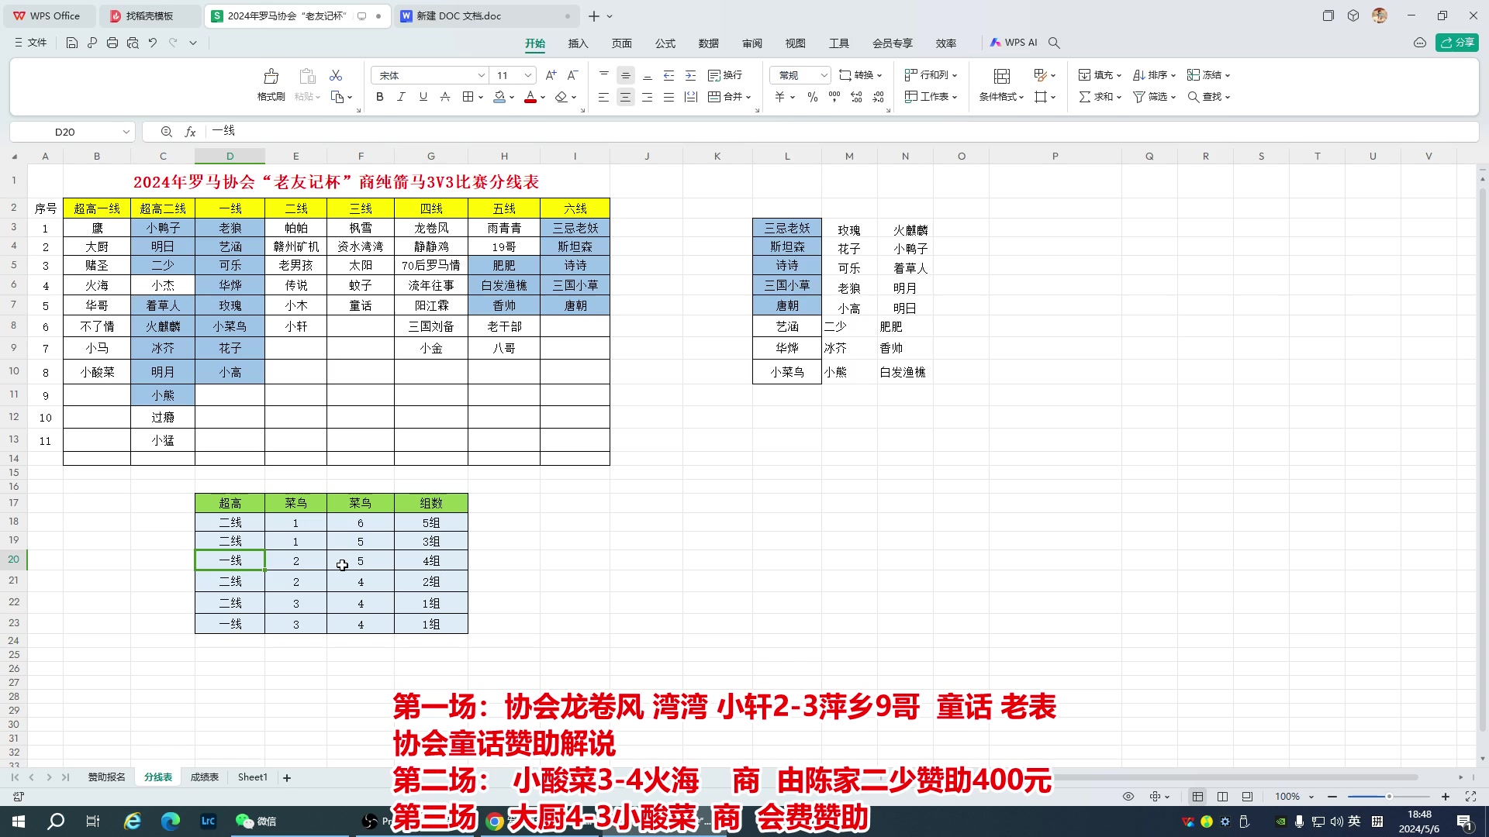Click the Print Preview icon
The height and width of the screenshot is (837, 1489).
pyautogui.click(x=133, y=43)
